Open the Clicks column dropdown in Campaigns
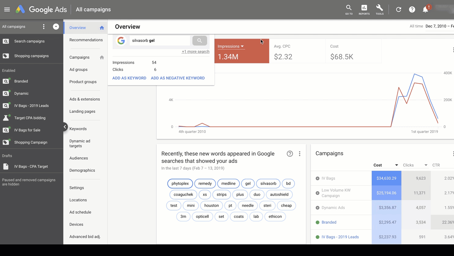 pyautogui.click(x=426, y=165)
